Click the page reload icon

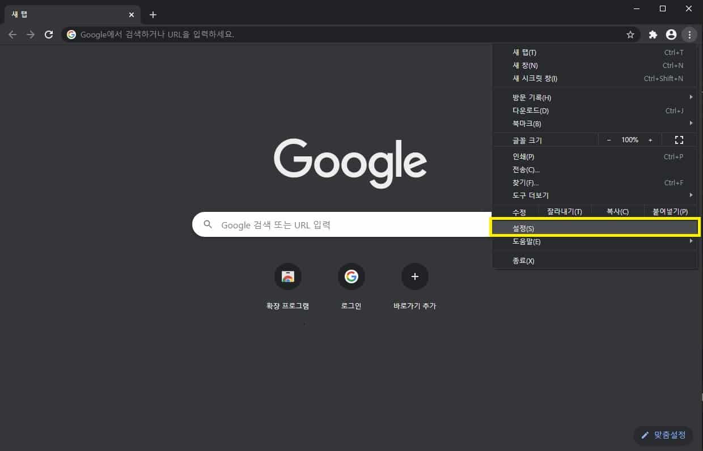pos(49,34)
